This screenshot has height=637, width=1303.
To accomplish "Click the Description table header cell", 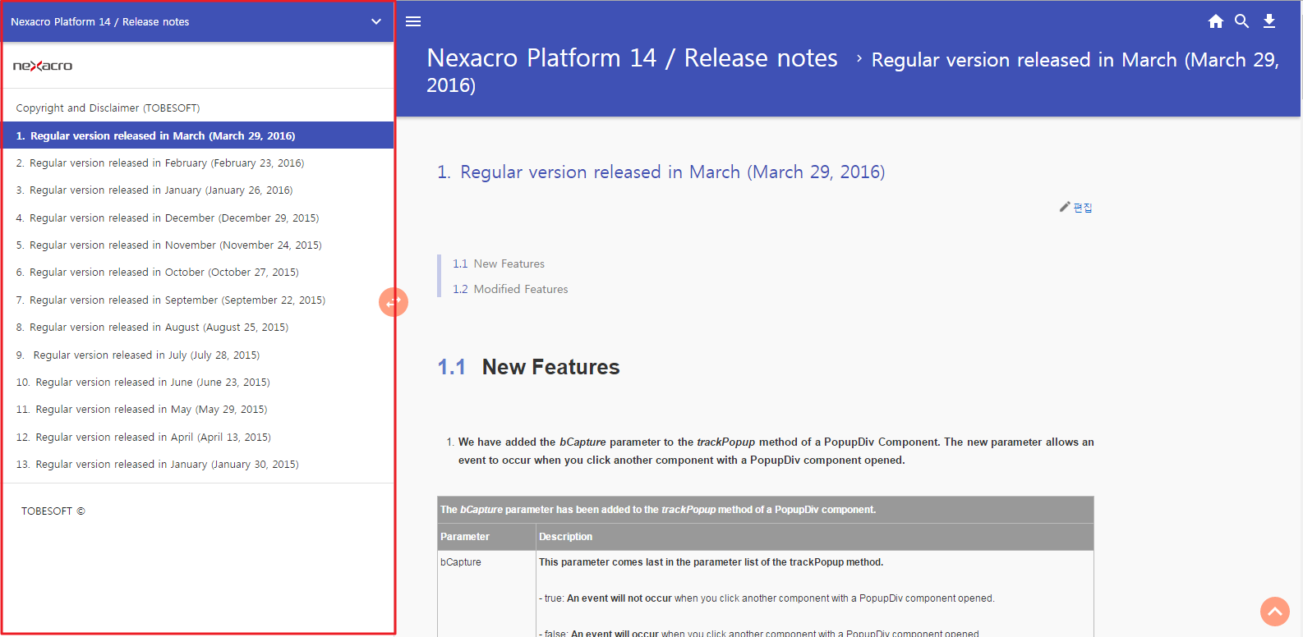I will (814, 537).
